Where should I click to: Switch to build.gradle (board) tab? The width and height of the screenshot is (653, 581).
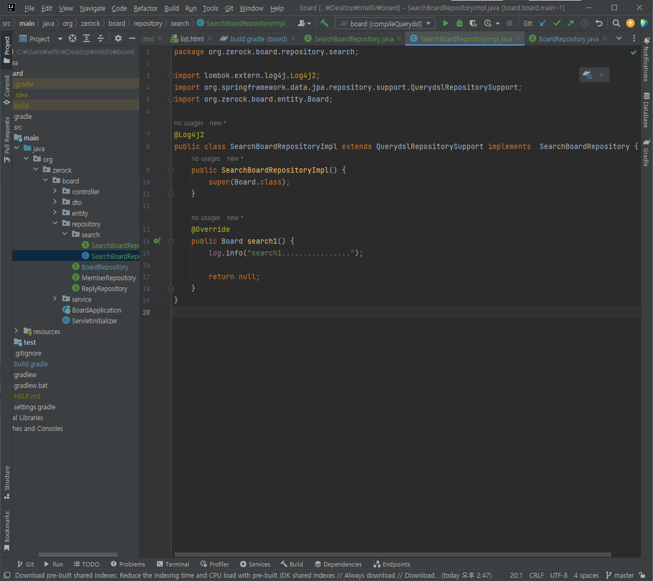coord(259,39)
